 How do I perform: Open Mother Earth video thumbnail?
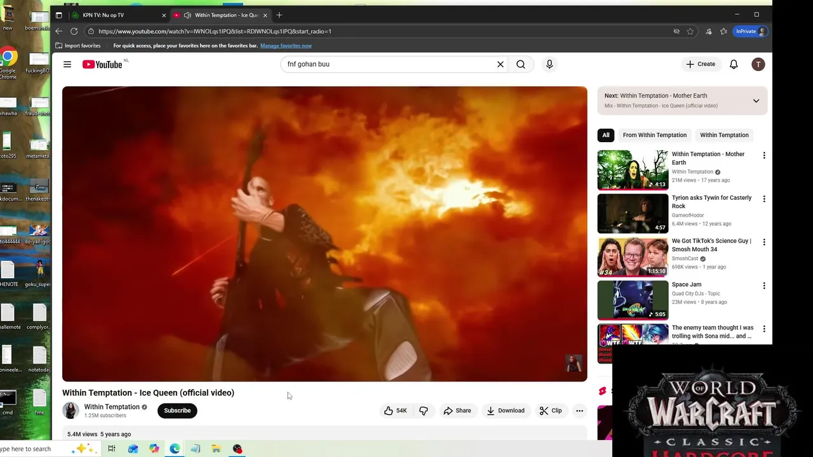tap(633, 169)
